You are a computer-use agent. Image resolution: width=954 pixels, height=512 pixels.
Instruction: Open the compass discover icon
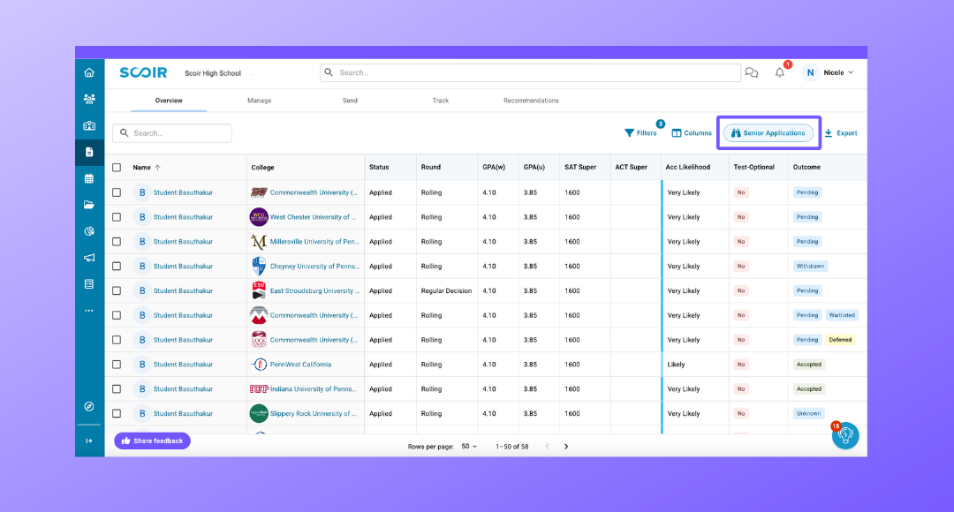(89, 406)
